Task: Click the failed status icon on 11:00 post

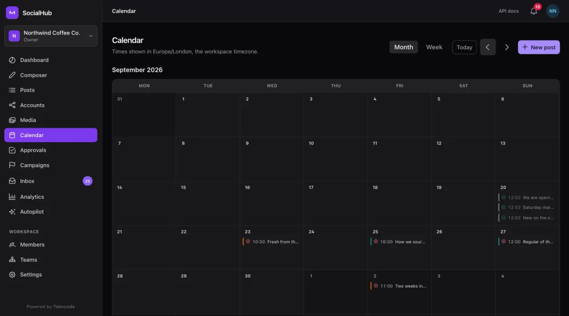Action: (x=376, y=286)
